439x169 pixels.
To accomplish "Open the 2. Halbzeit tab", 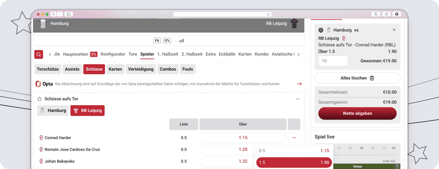I will pos(192,54).
